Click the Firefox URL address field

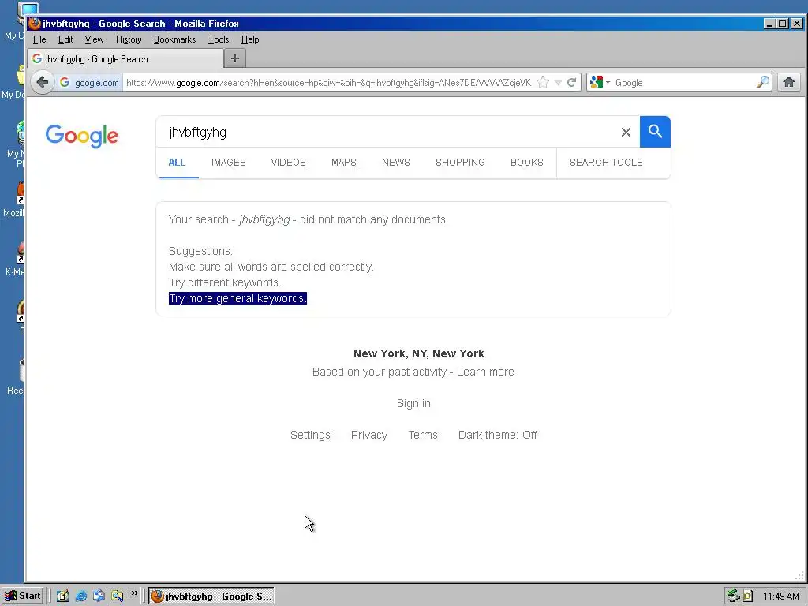point(328,82)
